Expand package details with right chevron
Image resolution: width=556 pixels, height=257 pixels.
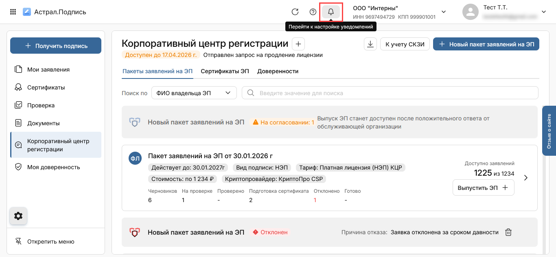[x=526, y=178]
